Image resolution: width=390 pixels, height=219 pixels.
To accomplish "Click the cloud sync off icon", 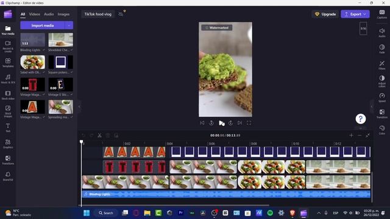I will [121, 14].
